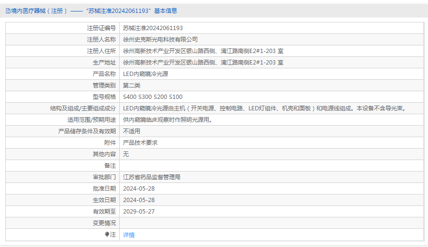Click the document icon in the header
The height and width of the screenshot is (247, 428).
point(8,11)
